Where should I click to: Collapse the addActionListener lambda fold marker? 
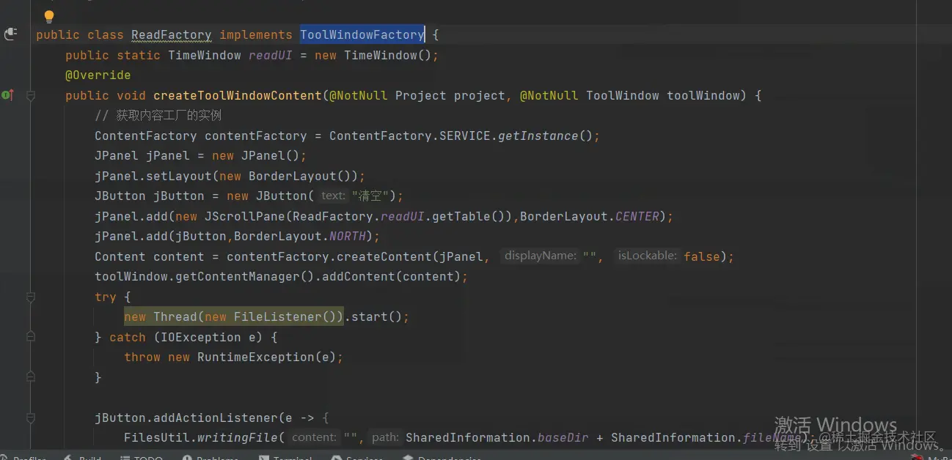(x=31, y=418)
